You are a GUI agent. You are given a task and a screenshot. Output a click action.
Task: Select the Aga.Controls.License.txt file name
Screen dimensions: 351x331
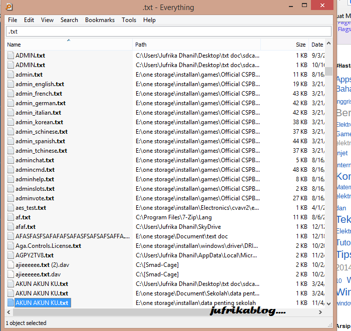click(x=48, y=246)
